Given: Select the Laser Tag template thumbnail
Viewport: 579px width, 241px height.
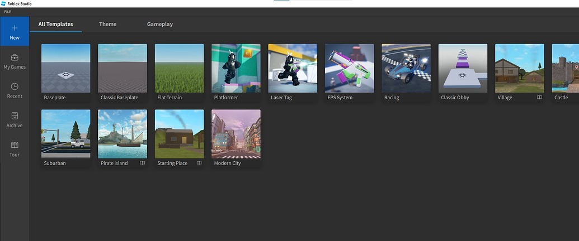Looking at the screenshot, I should click(x=293, y=68).
